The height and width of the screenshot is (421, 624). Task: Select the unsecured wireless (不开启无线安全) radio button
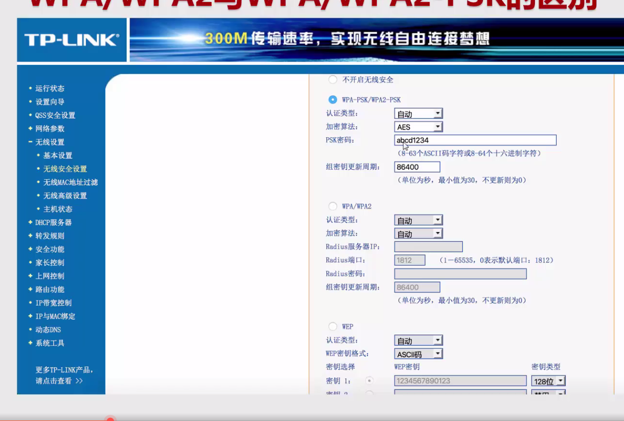tap(333, 79)
